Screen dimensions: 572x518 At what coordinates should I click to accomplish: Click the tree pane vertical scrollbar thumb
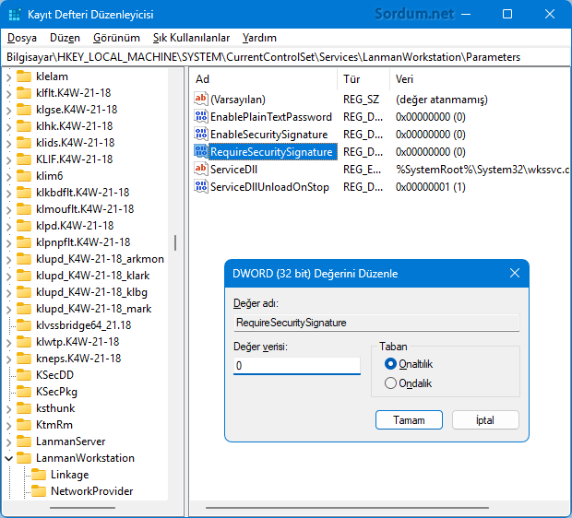click(x=175, y=242)
